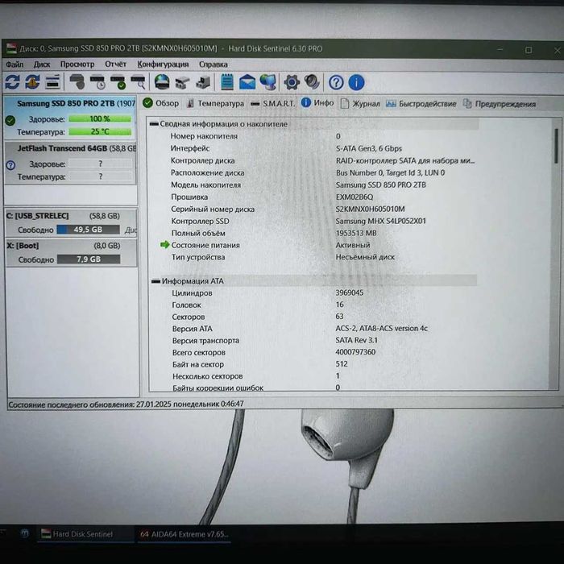Click the free space bar showing 49,5 GB
The width and height of the screenshot is (564, 564).
pos(88,230)
